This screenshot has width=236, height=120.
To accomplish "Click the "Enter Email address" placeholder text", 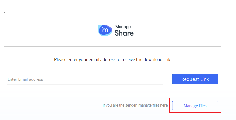I will coord(25,79).
